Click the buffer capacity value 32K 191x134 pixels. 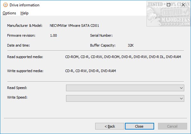point(130,45)
